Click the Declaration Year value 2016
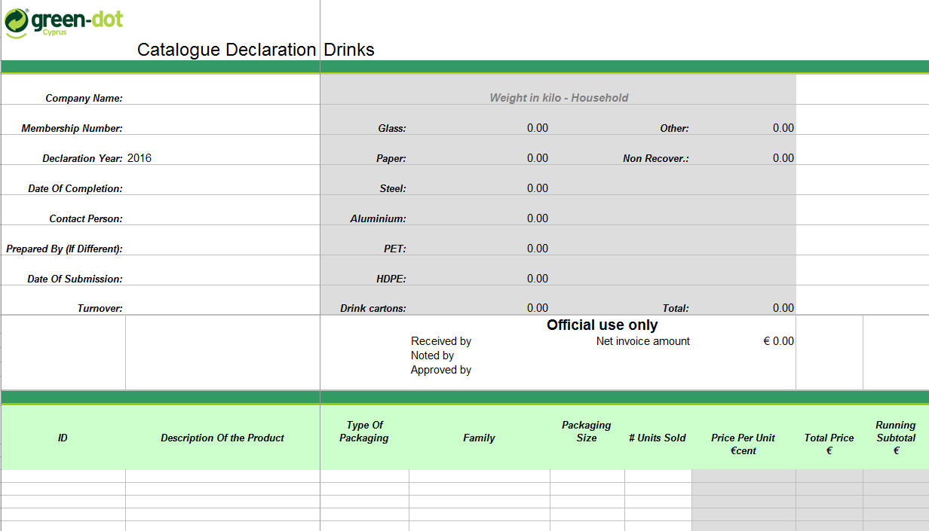929x531 pixels. click(140, 158)
